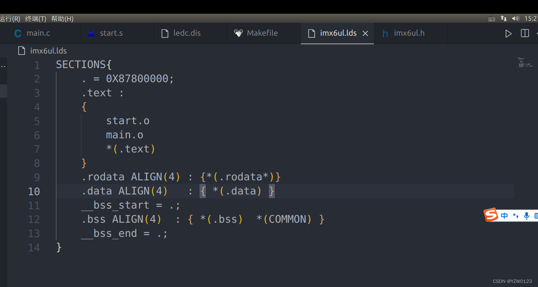The height and width of the screenshot is (287, 538).
Task: Click the closing brace on line 14
Action: [59, 247]
